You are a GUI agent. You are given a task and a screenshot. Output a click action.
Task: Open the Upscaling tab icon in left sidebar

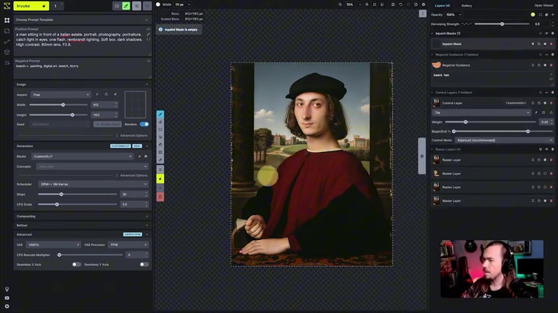(7, 31)
